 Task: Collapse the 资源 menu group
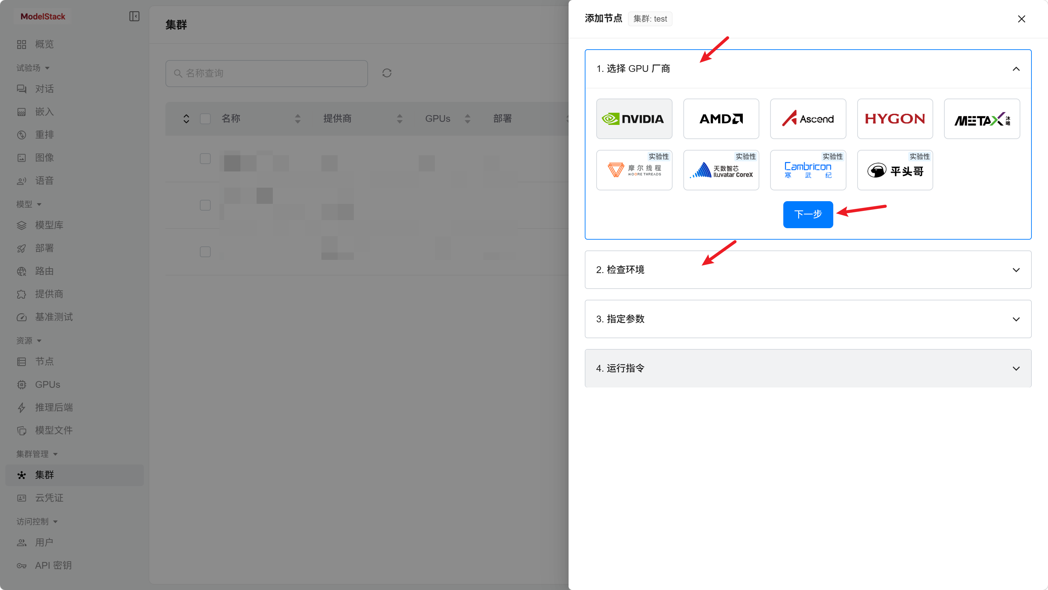[29, 341]
